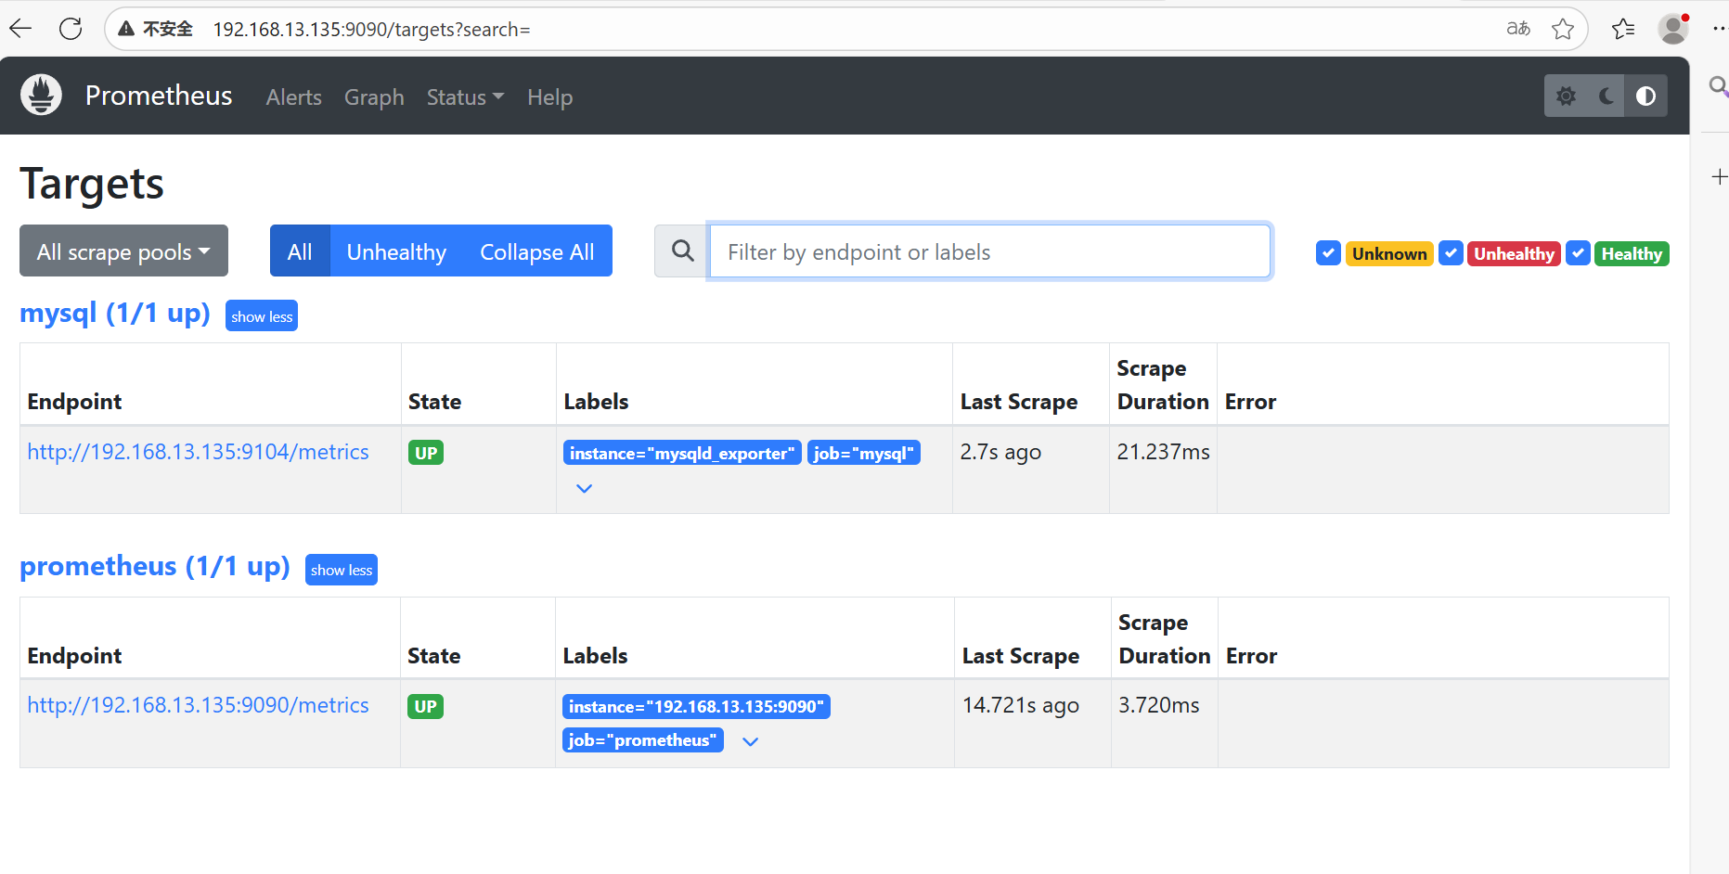The image size is (1729, 874).
Task: Open the Alerts nav item
Action: click(x=293, y=96)
